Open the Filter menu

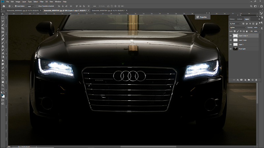click(42, 2)
